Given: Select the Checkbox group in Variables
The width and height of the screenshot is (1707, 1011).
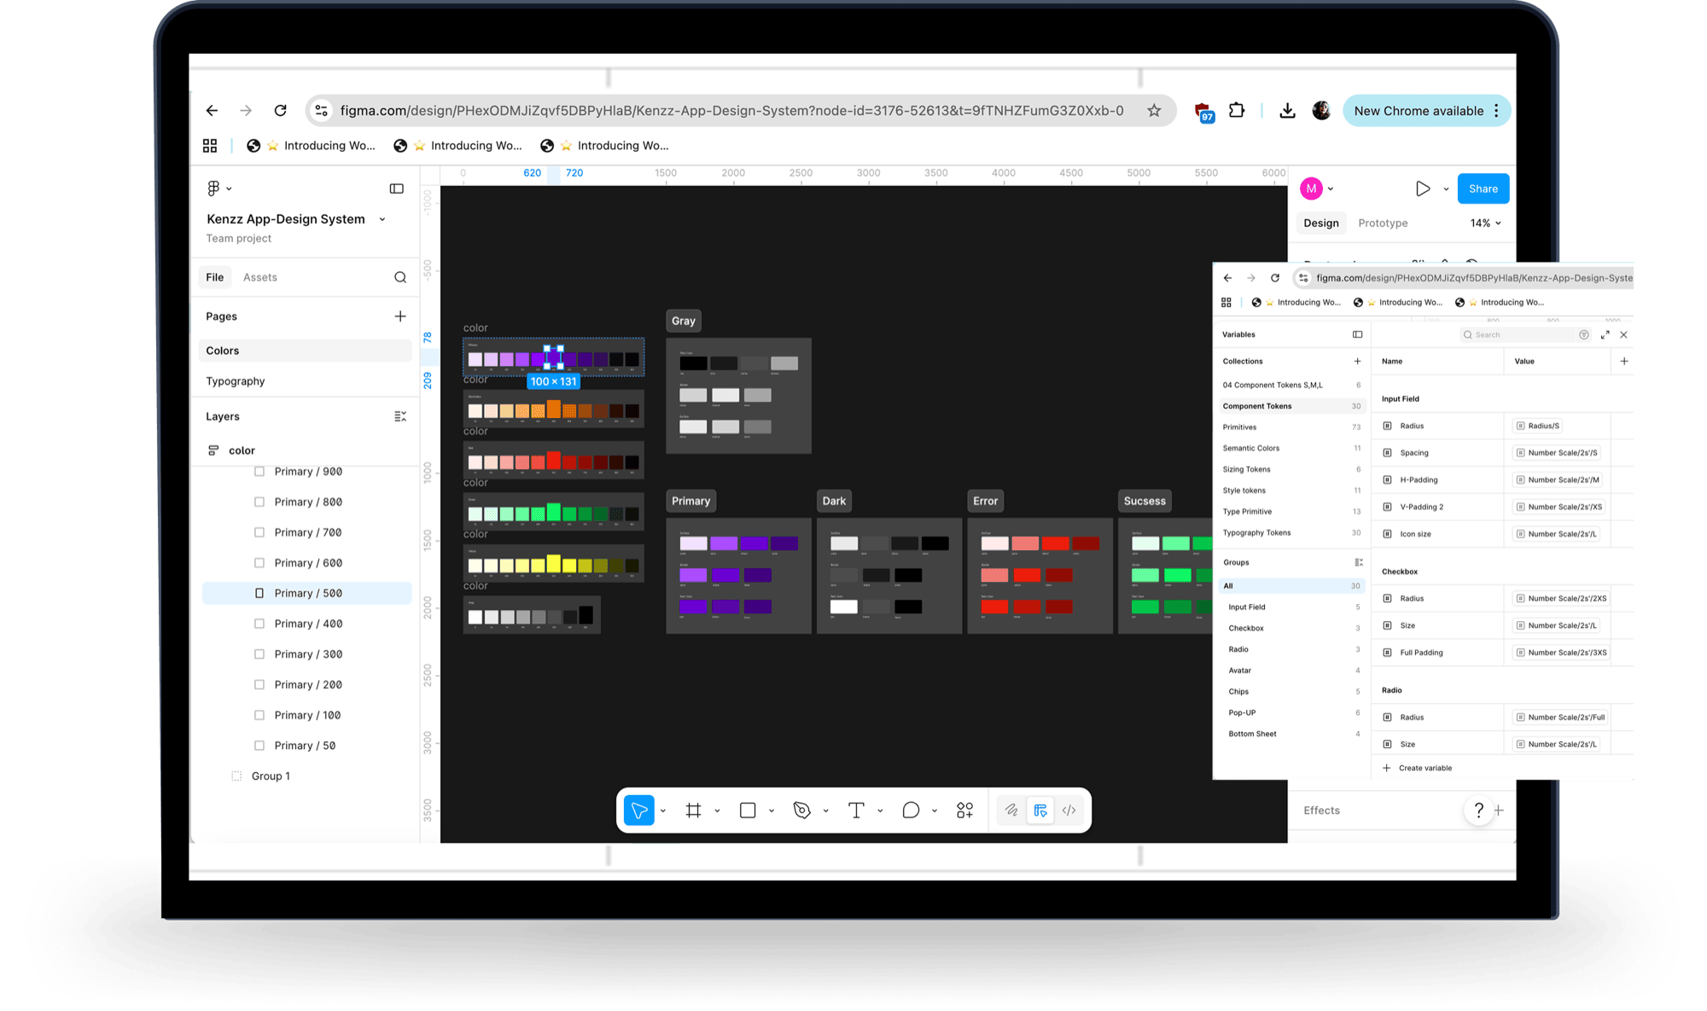Looking at the screenshot, I should (1293, 629).
